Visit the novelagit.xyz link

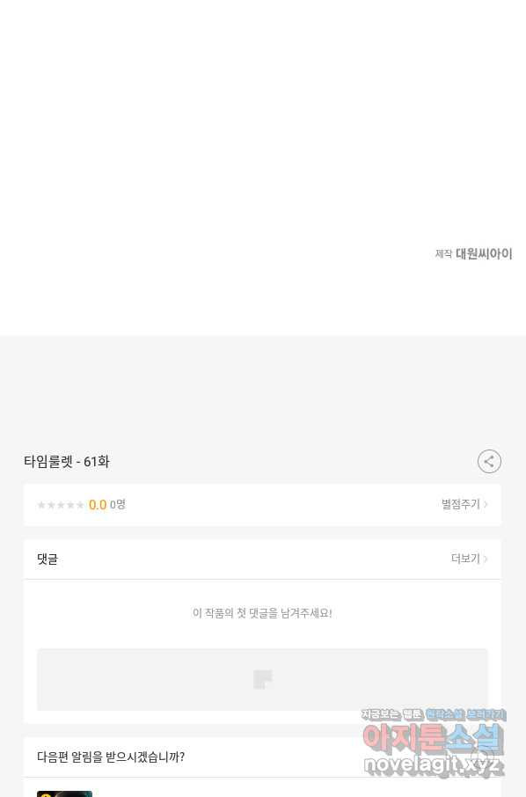(434, 765)
